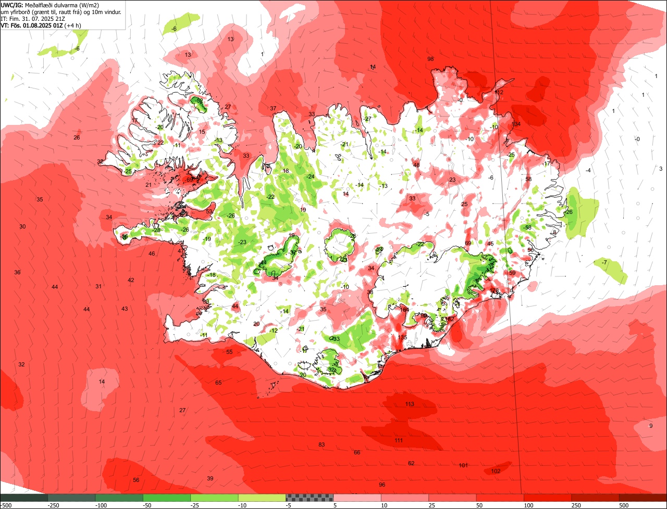
Task: Click the ocean flux value '101'
Action: click(463, 465)
